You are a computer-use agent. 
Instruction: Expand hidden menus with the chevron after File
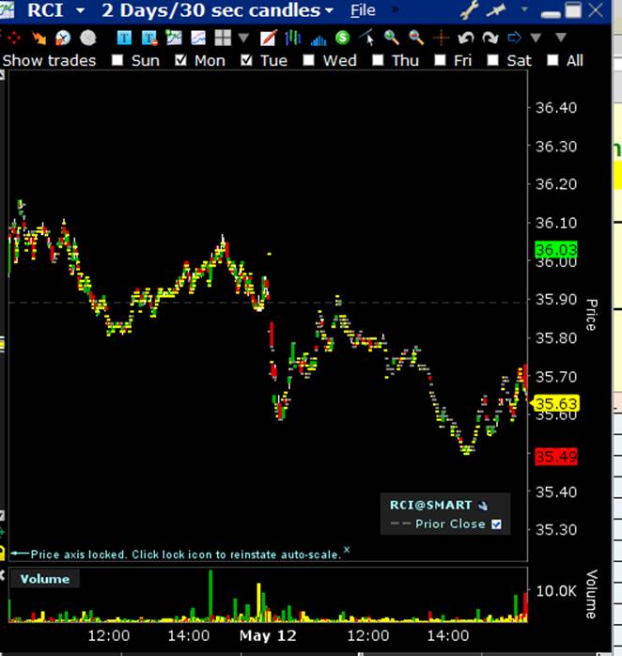tap(394, 9)
